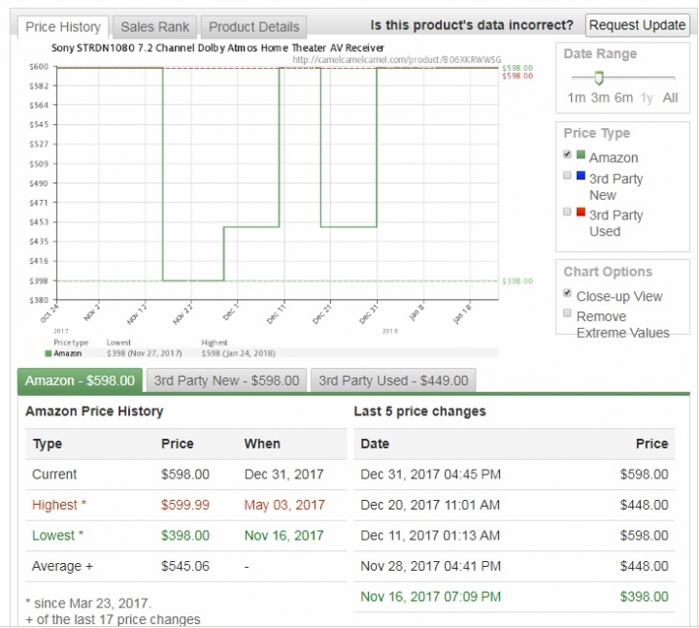699x628 pixels.
Task: Click the May 03, 2017 date
Action: coord(284,505)
